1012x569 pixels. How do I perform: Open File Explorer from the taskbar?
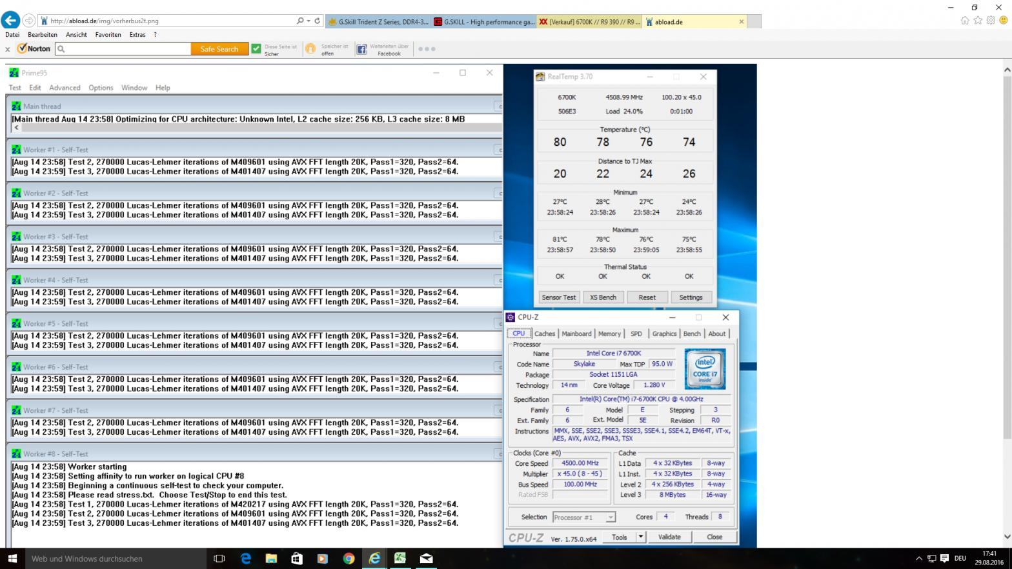pyautogui.click(x=271, y=559)
